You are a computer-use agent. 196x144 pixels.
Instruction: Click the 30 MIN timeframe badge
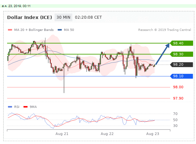click(x=63, y=17)
